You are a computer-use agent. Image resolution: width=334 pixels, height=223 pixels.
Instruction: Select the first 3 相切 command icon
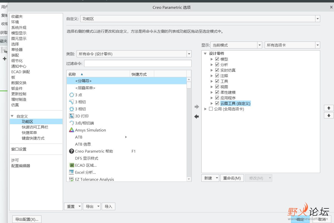click(71, 102)
